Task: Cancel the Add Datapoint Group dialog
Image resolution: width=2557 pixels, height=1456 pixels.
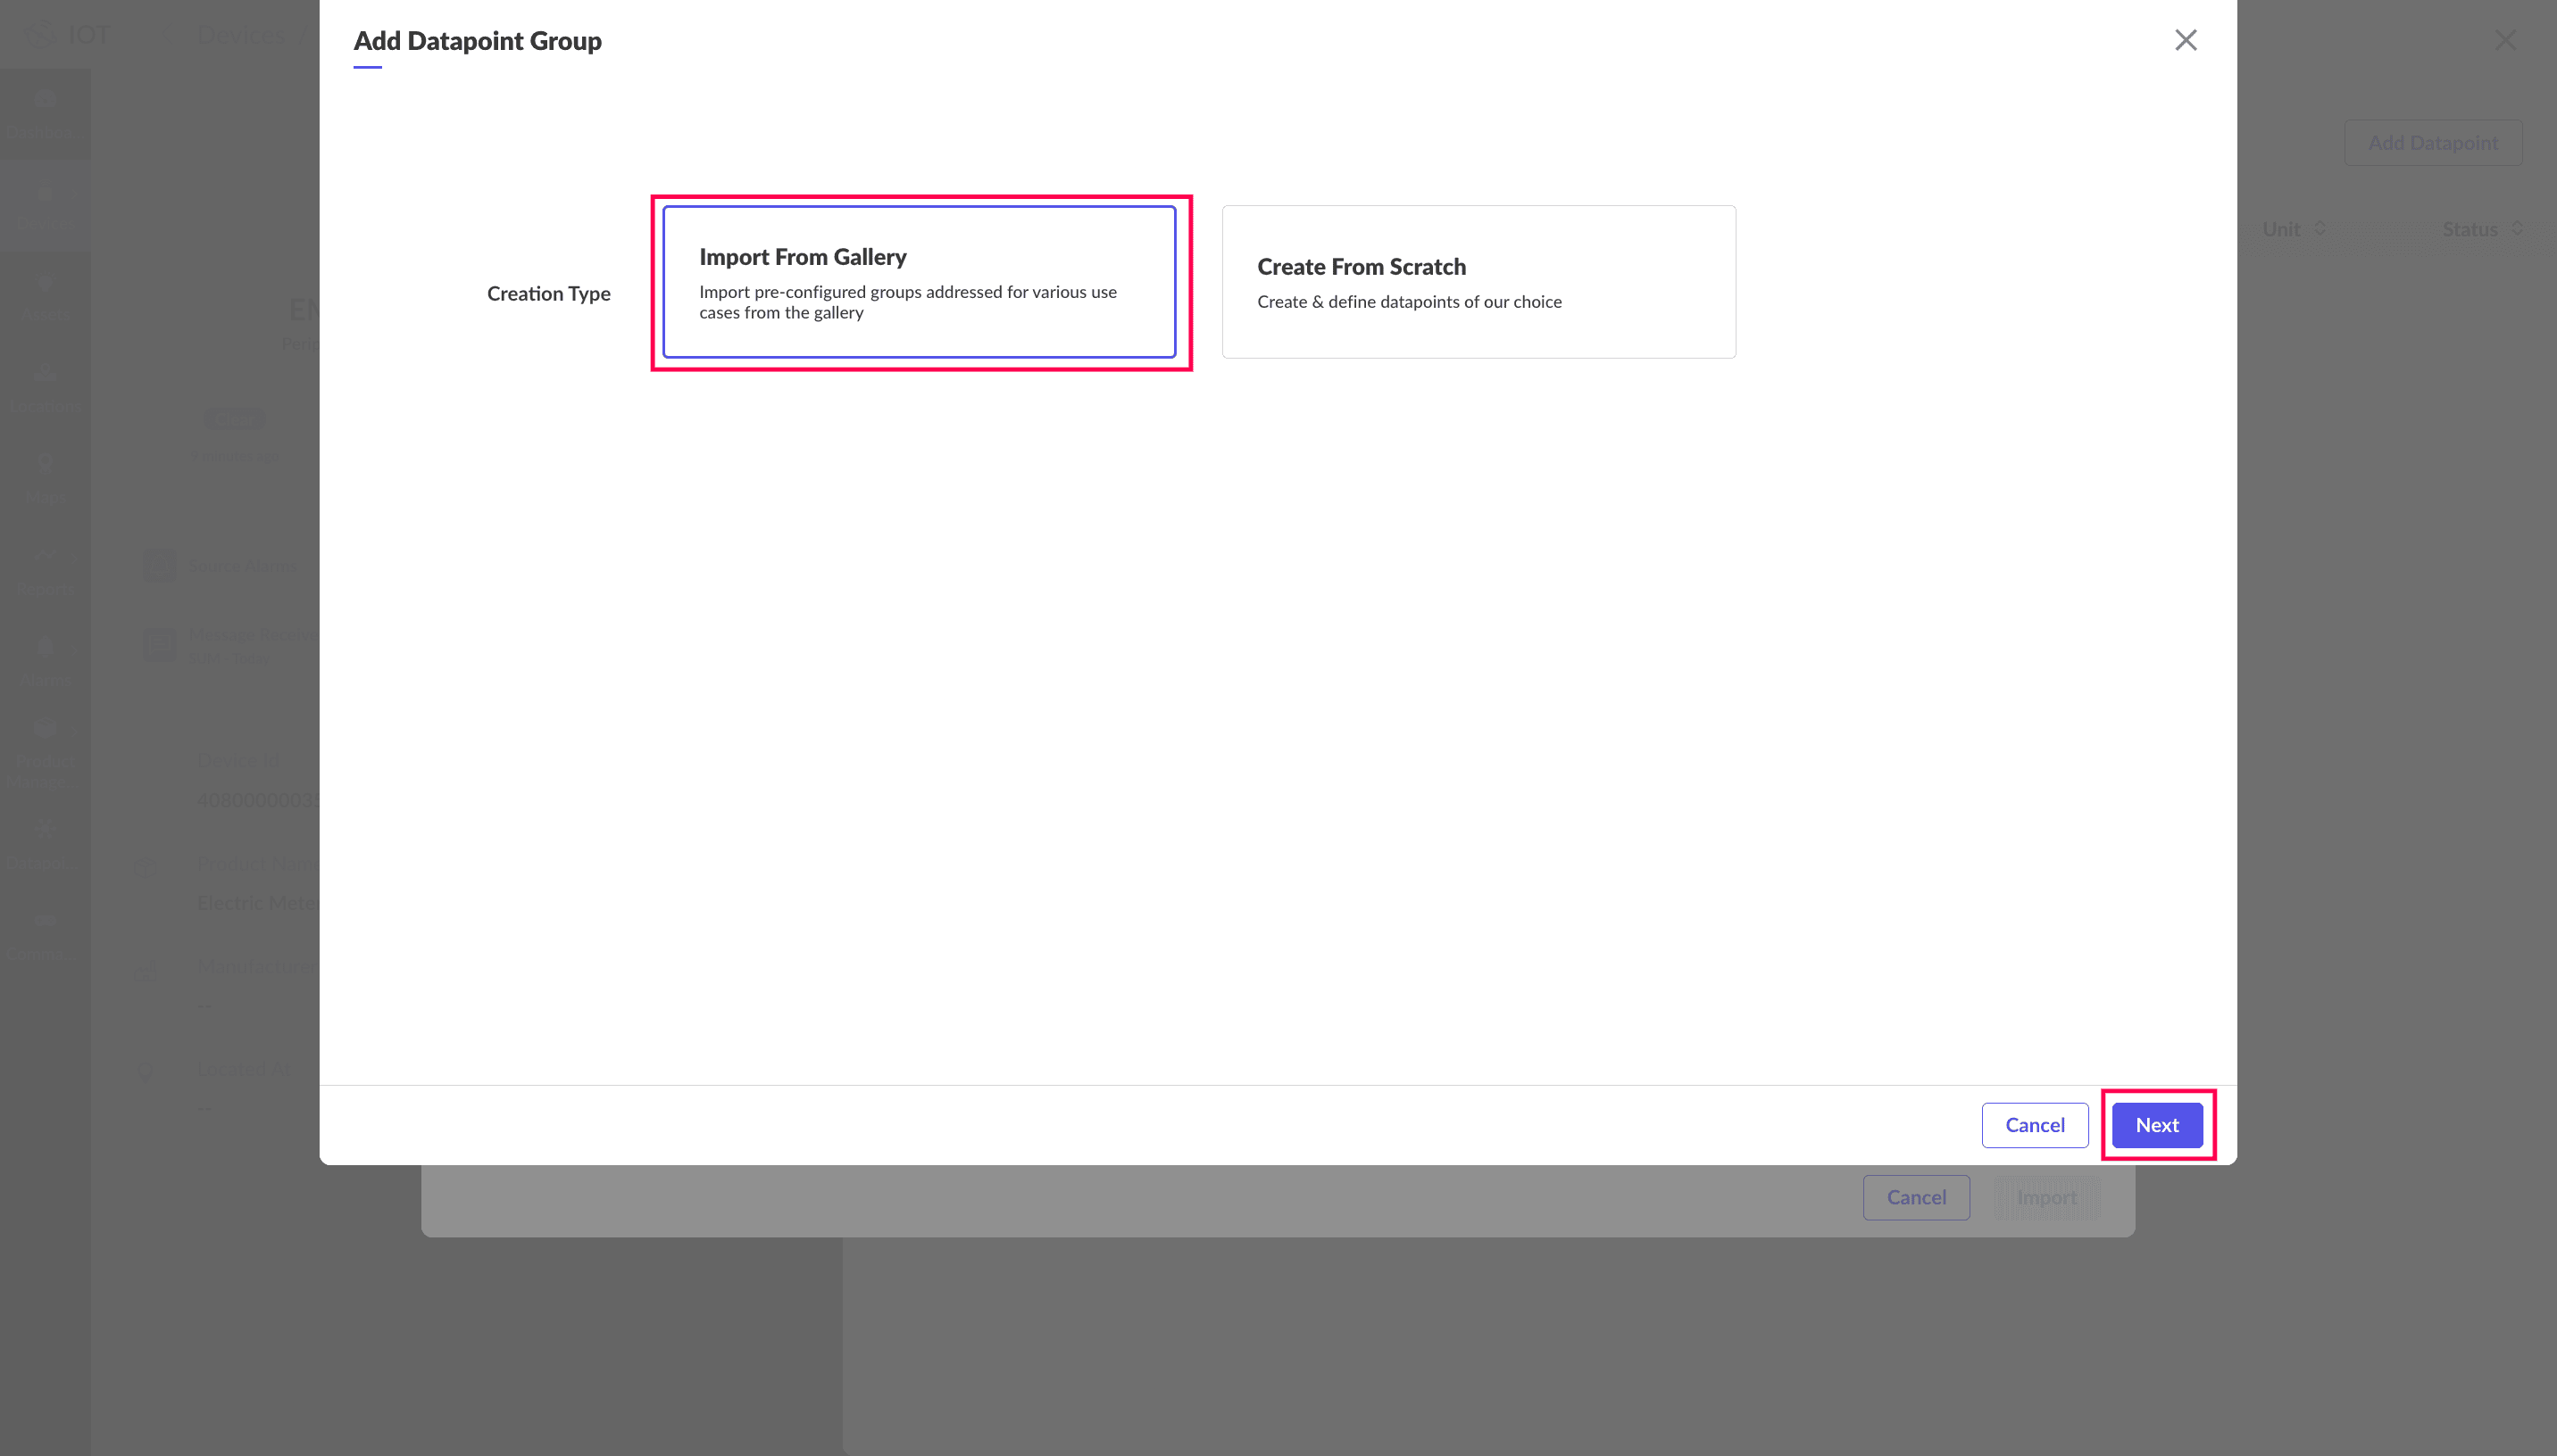Action: coord(2034,1125)
